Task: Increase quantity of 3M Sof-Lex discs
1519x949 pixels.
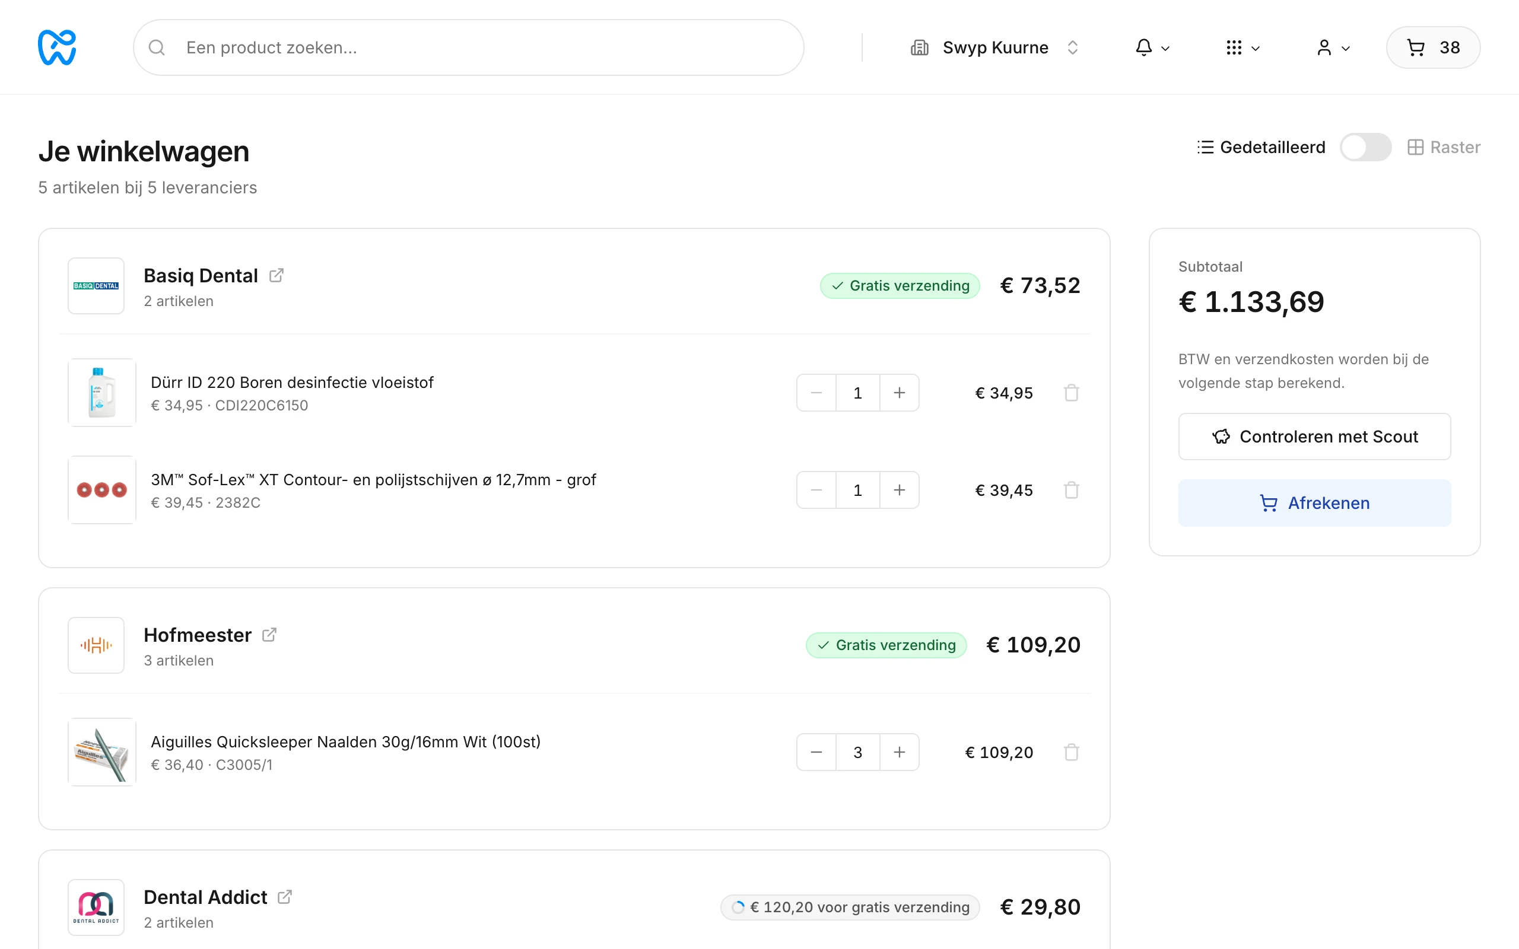Action: tap(900, 490)
